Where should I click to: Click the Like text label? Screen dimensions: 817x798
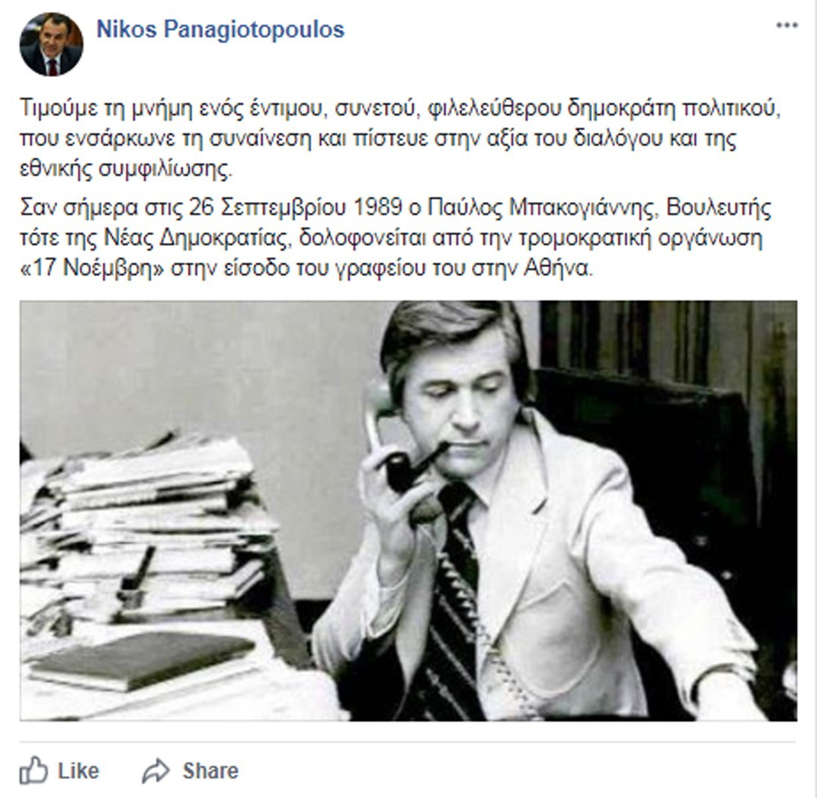pos(78,771)
